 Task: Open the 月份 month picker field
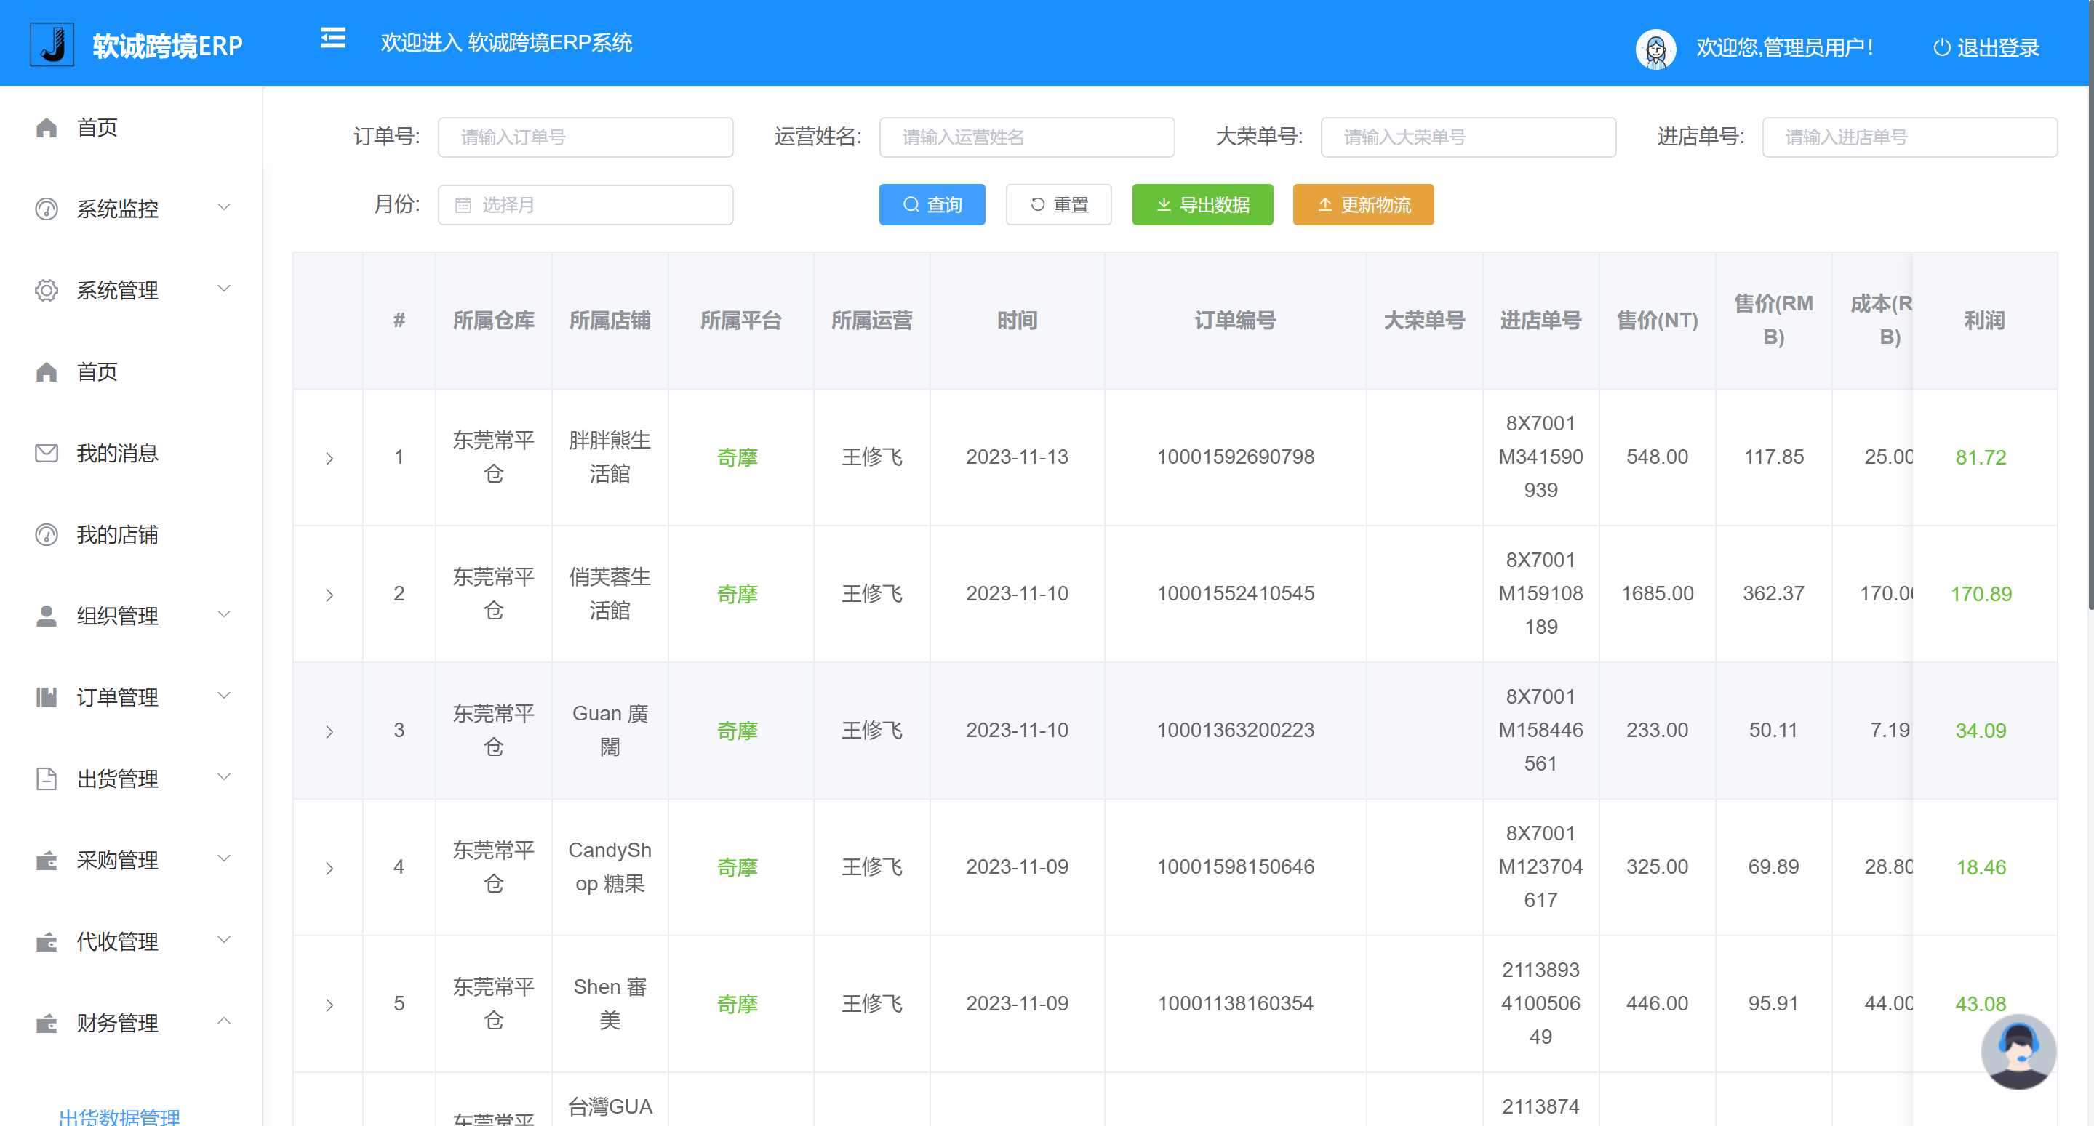click(586, 205)
